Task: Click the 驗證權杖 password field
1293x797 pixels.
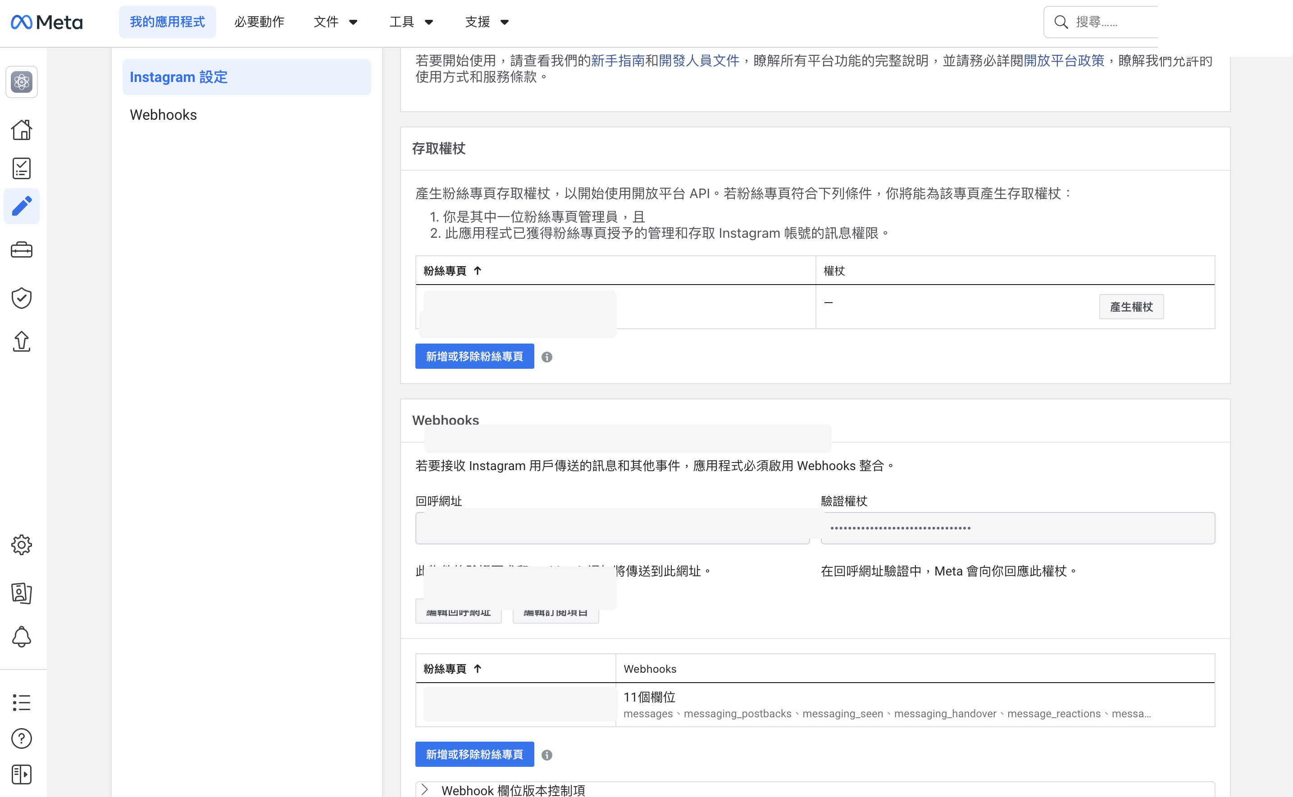Action: tap(1018, 528)
